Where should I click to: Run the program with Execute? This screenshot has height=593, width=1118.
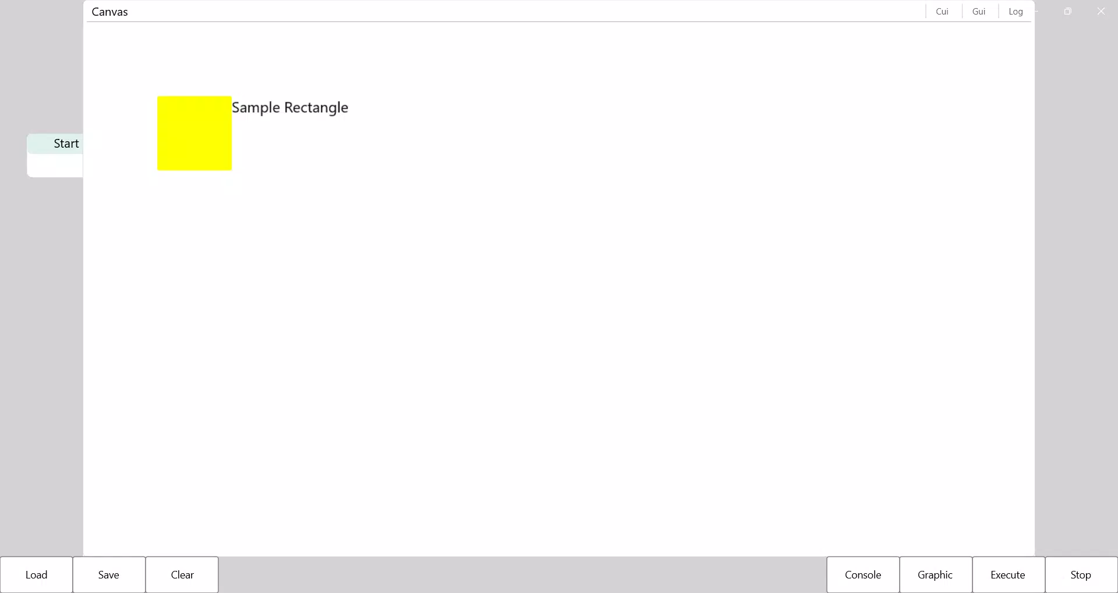click(1009, 575)
